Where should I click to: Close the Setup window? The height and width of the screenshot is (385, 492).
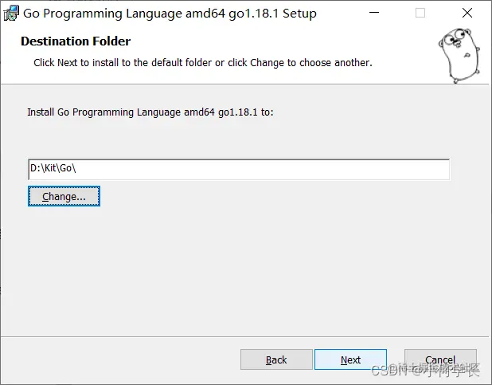click(467, 13)
